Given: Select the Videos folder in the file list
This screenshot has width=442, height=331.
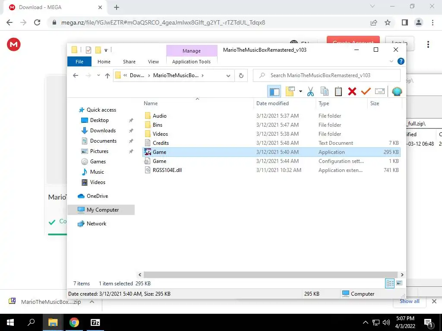Looking at the screenshot, I should pos(271,134).
